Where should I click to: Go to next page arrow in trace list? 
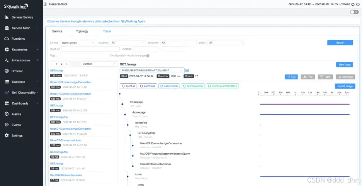click(67, 64)
